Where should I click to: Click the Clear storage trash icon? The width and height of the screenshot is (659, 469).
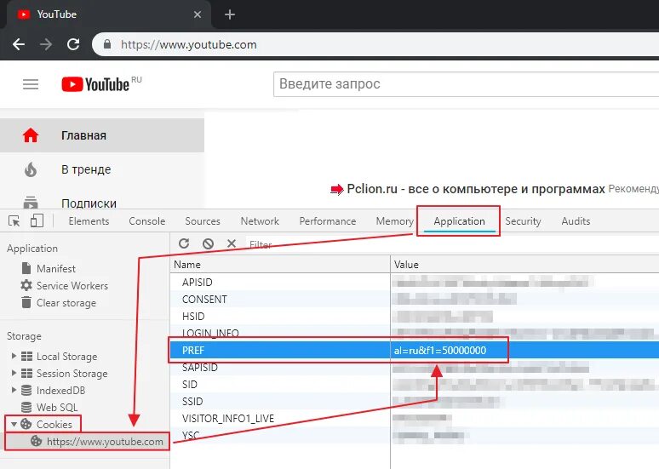tap(26, 302)
